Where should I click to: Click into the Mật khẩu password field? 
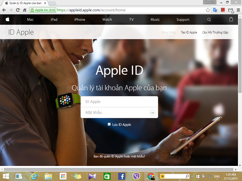coord(119,113)
